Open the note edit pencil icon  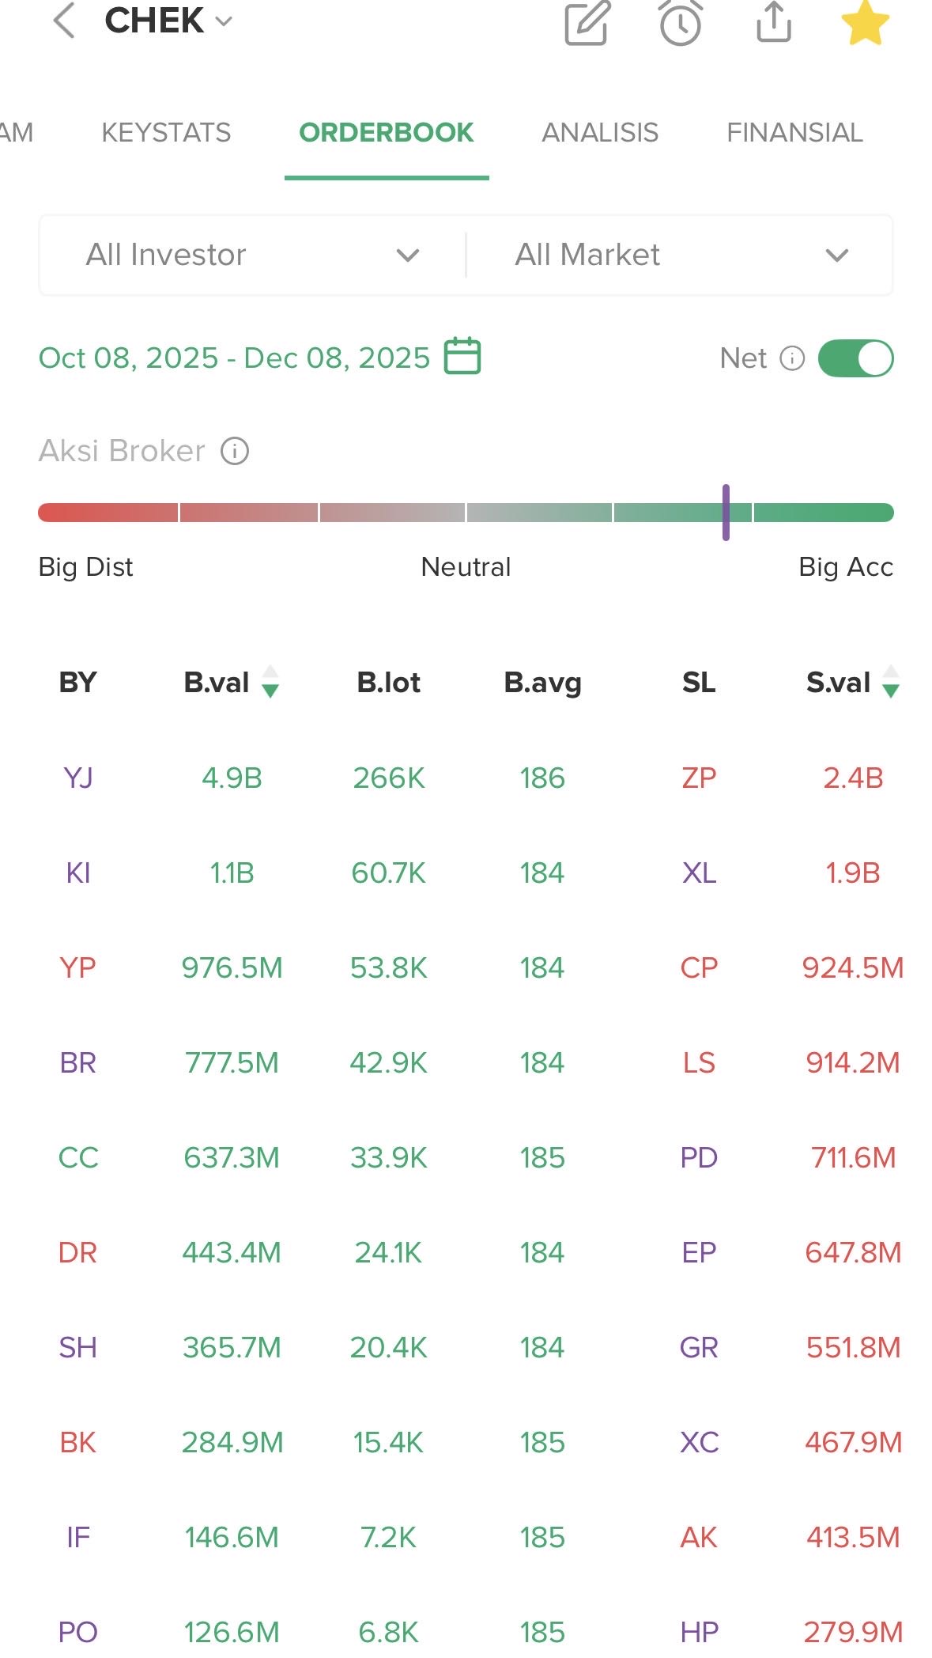click(x=587, y=23)
